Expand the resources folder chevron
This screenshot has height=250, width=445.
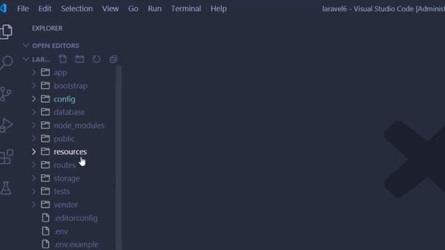click(x=34, y=151)
